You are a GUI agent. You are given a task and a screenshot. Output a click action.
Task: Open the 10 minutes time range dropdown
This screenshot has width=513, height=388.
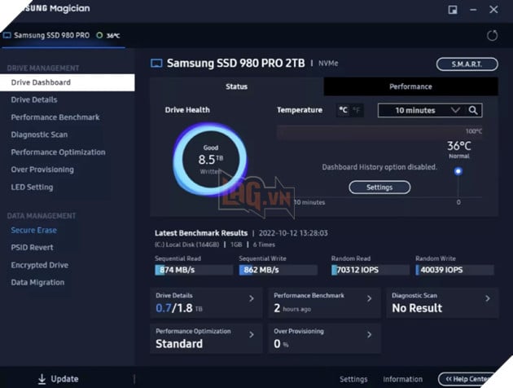pos(423,110)
